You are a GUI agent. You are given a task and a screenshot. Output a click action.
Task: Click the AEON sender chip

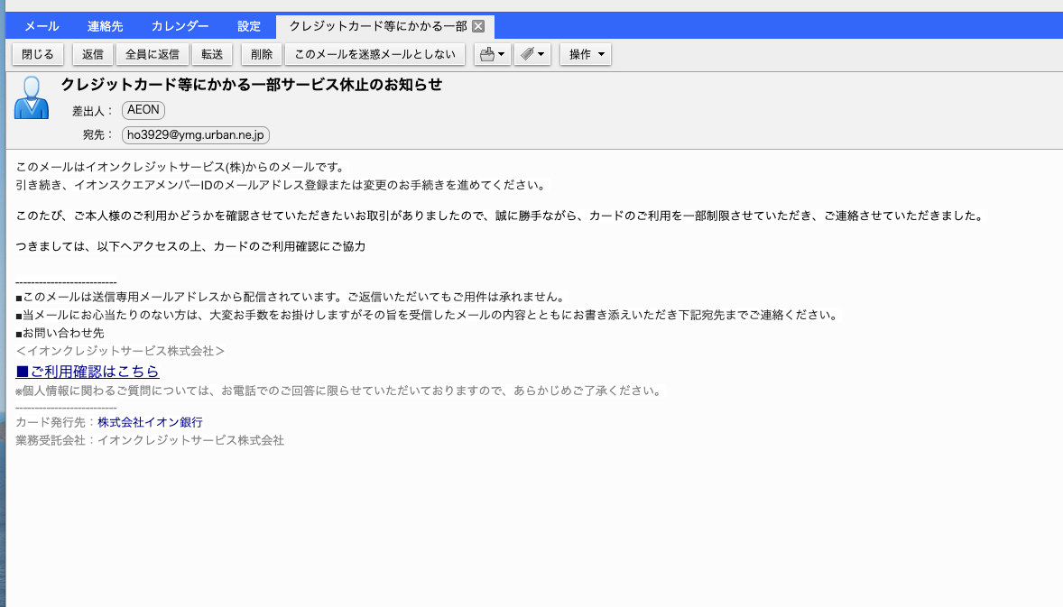(143, 110)
